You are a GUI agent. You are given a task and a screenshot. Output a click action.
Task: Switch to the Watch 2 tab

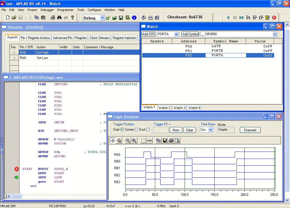point(164,108)
